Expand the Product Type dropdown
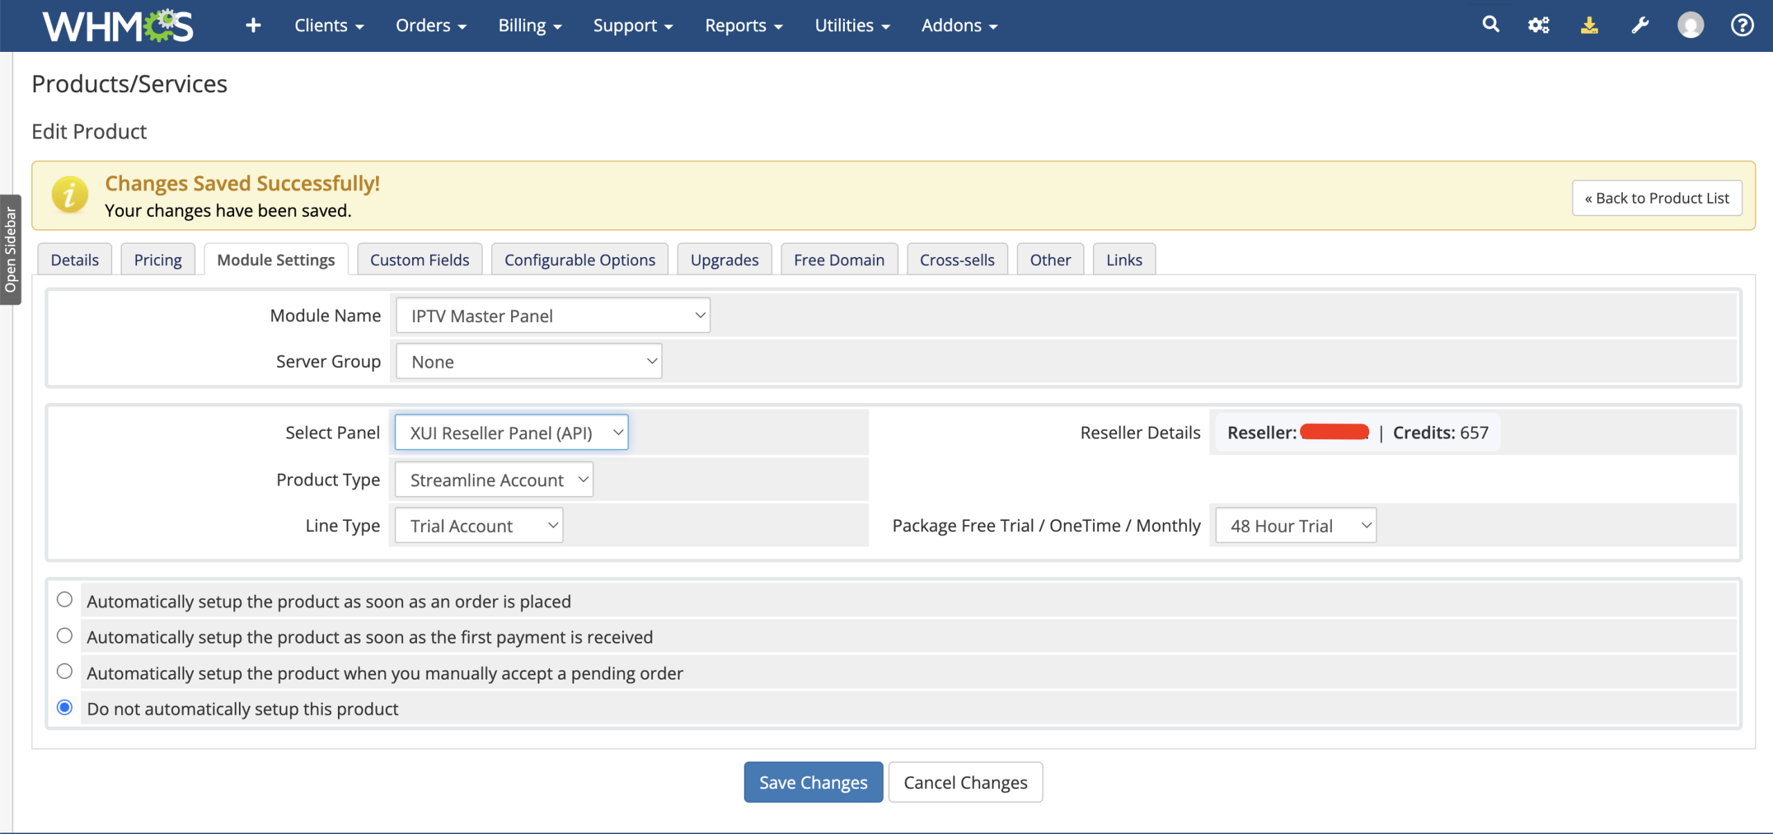 coord(494,480)
